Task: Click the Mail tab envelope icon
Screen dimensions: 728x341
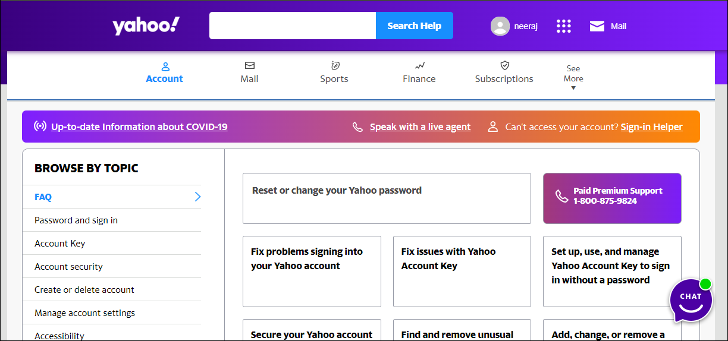Action: [x=250, y=65]
